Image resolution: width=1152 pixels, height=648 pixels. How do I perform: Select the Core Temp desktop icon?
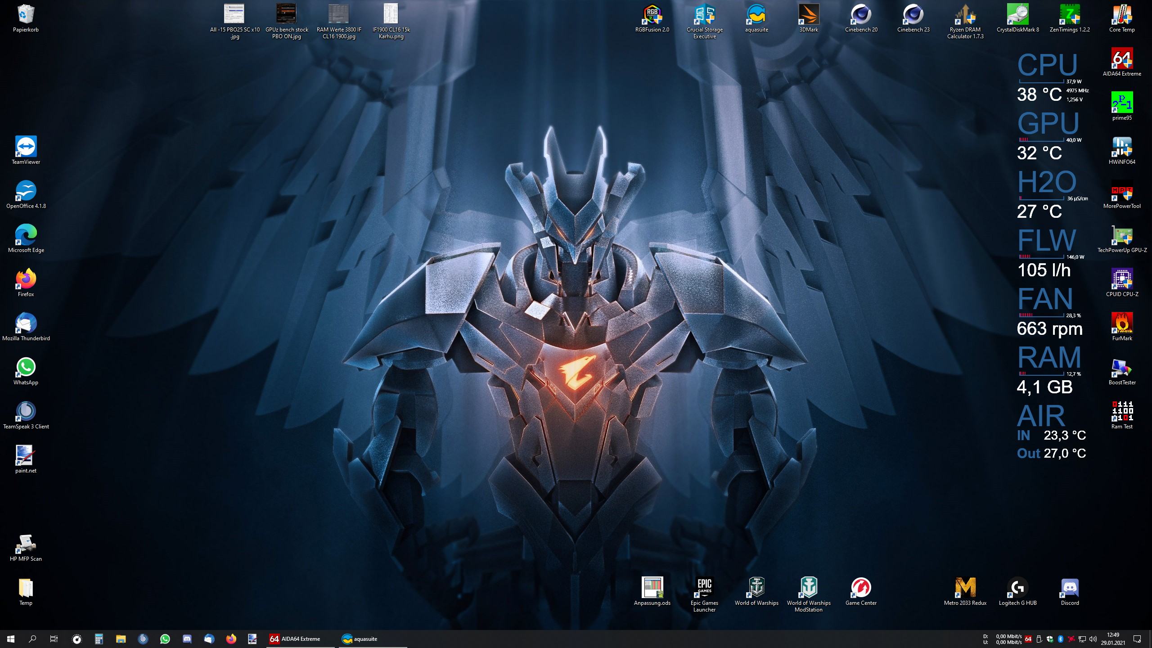[x=1122, y=18]
